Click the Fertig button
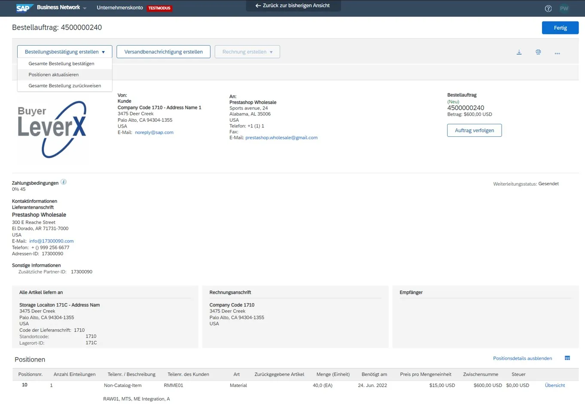 coord(560,28)
